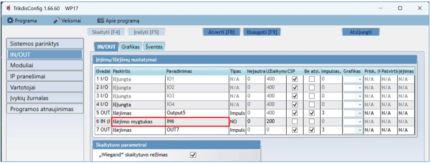Image resolution: width=430 pixels, height=163 pixels.
Task: Enable CSP checkbox for 6 IN row
Action: (295, 122)
